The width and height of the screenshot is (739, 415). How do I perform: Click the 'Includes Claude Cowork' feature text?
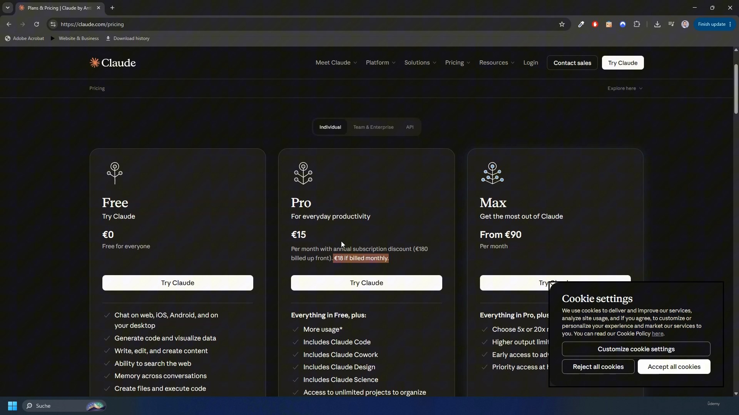[340, 355]
